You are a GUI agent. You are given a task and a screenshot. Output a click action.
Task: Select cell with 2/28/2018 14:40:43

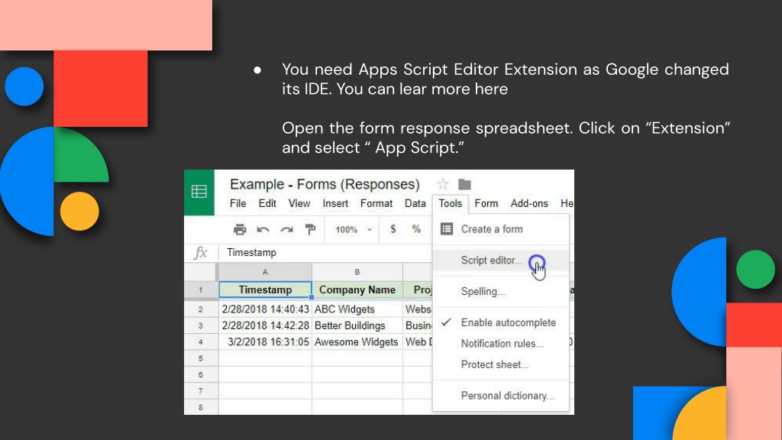click(265, 309)
